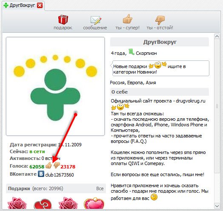Click the ДругВокруг profile name header
The height and width of the screenshot is (211, 223).
[160, 42]
